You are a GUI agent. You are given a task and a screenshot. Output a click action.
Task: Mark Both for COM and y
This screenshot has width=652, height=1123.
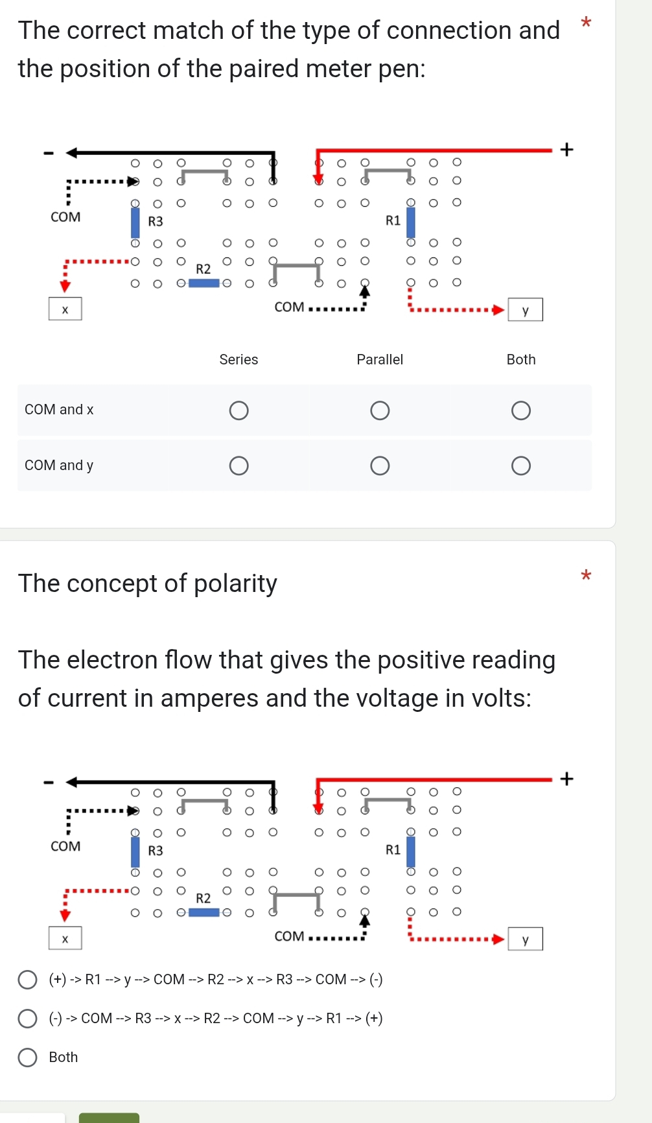tap(520, 466)
